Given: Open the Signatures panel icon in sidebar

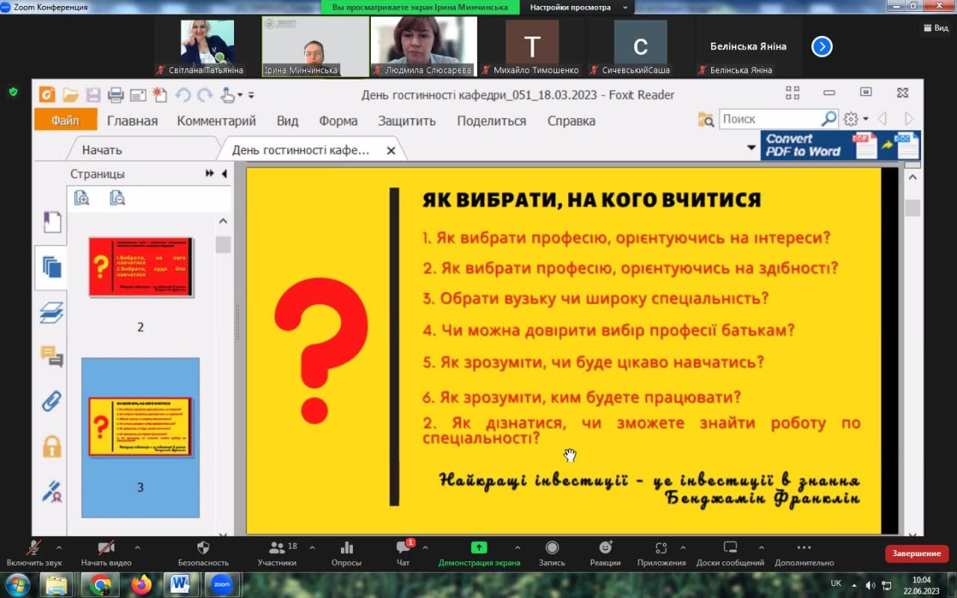Looking at the screenshot, I should (x=52, y=491).
